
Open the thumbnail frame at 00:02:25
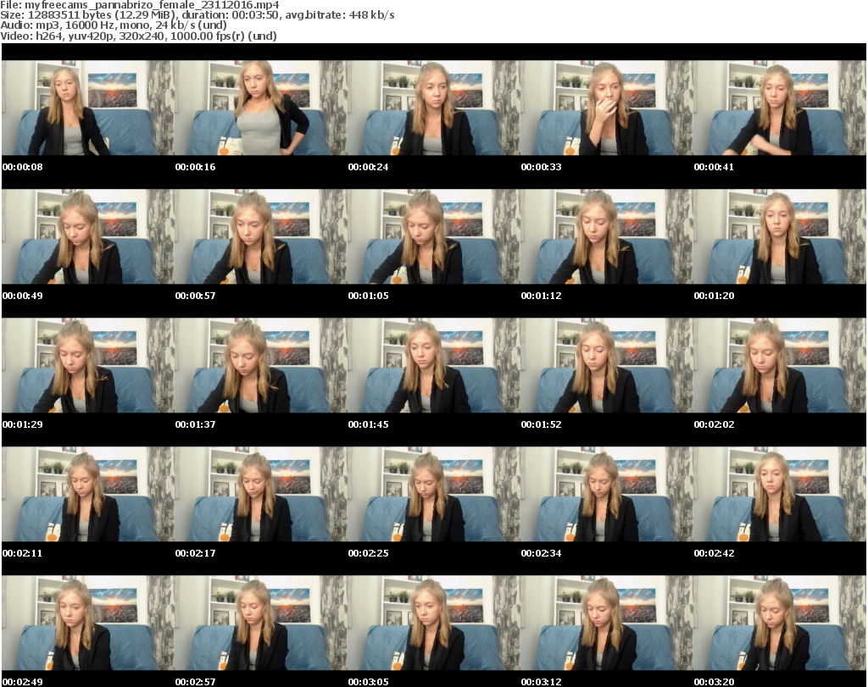(x=434, y=495)
